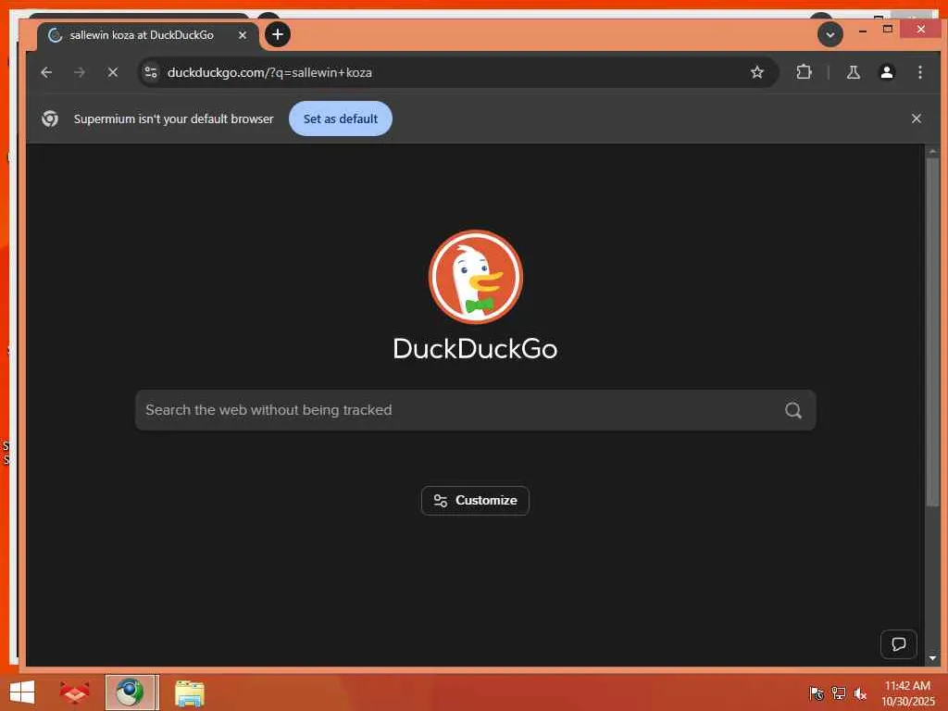Viewport: 948px width, 711px height.
Task: Close the 'sallewin koza at DuckDuckGo' tab
Action: tap(242, 35)
